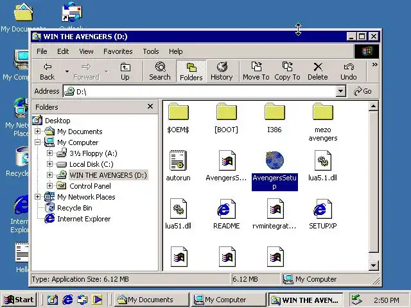Select Desktop in folder tree
The width and height of the screenshot is (411, 308).
pyautogui.click(x=58, y=121)
